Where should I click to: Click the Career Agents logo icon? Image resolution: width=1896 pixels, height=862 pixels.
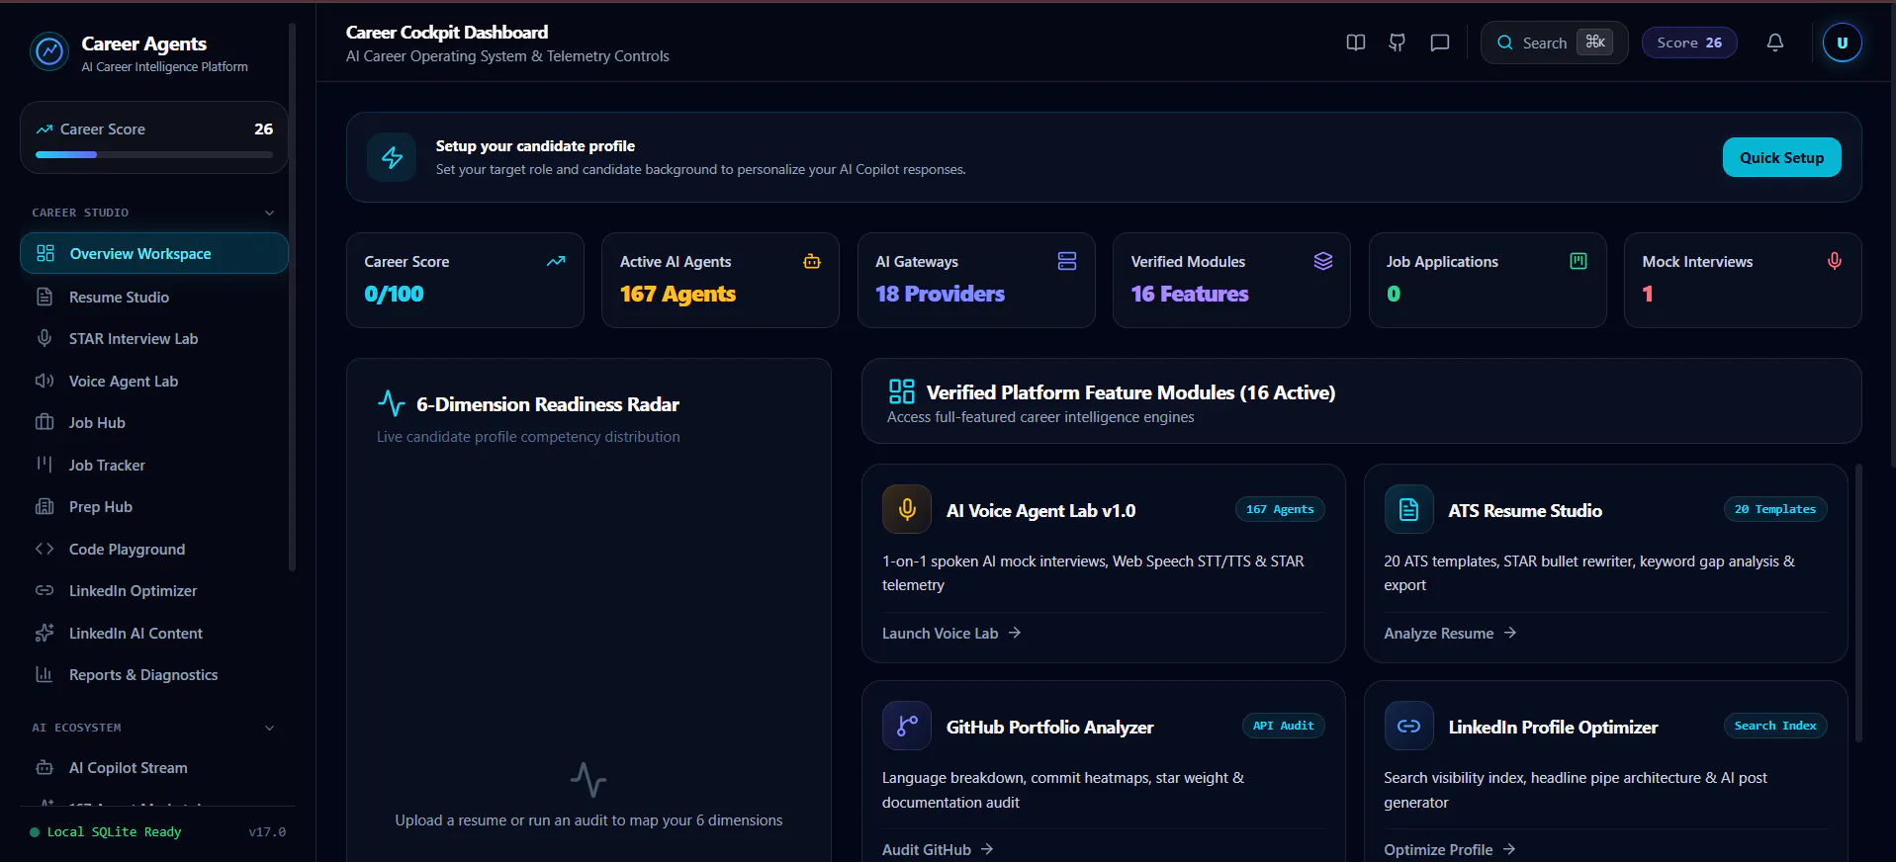(49, 51)
